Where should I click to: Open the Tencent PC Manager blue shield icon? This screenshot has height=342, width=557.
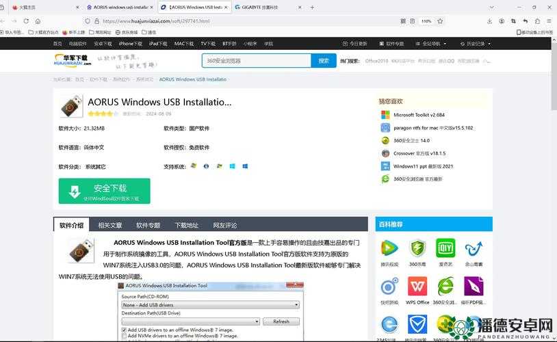[x=417, y=324]
